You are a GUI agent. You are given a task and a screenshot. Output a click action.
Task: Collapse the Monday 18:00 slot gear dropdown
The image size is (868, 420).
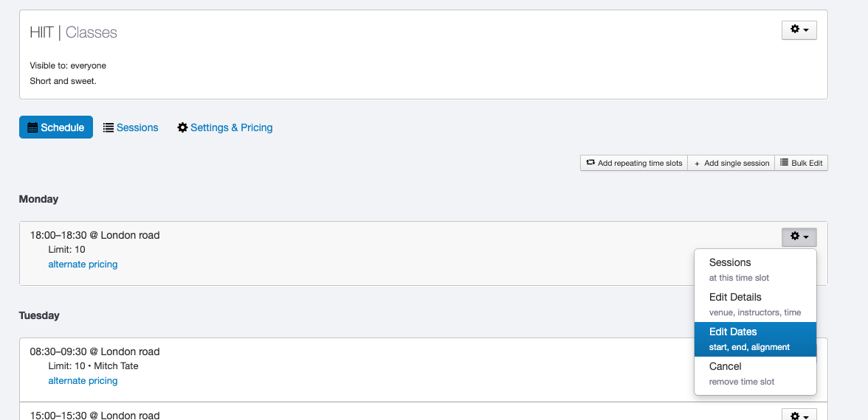click(x=799, y=237)
